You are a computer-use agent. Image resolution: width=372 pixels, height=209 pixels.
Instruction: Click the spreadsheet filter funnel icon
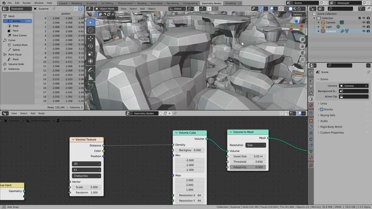click(80, 9)
